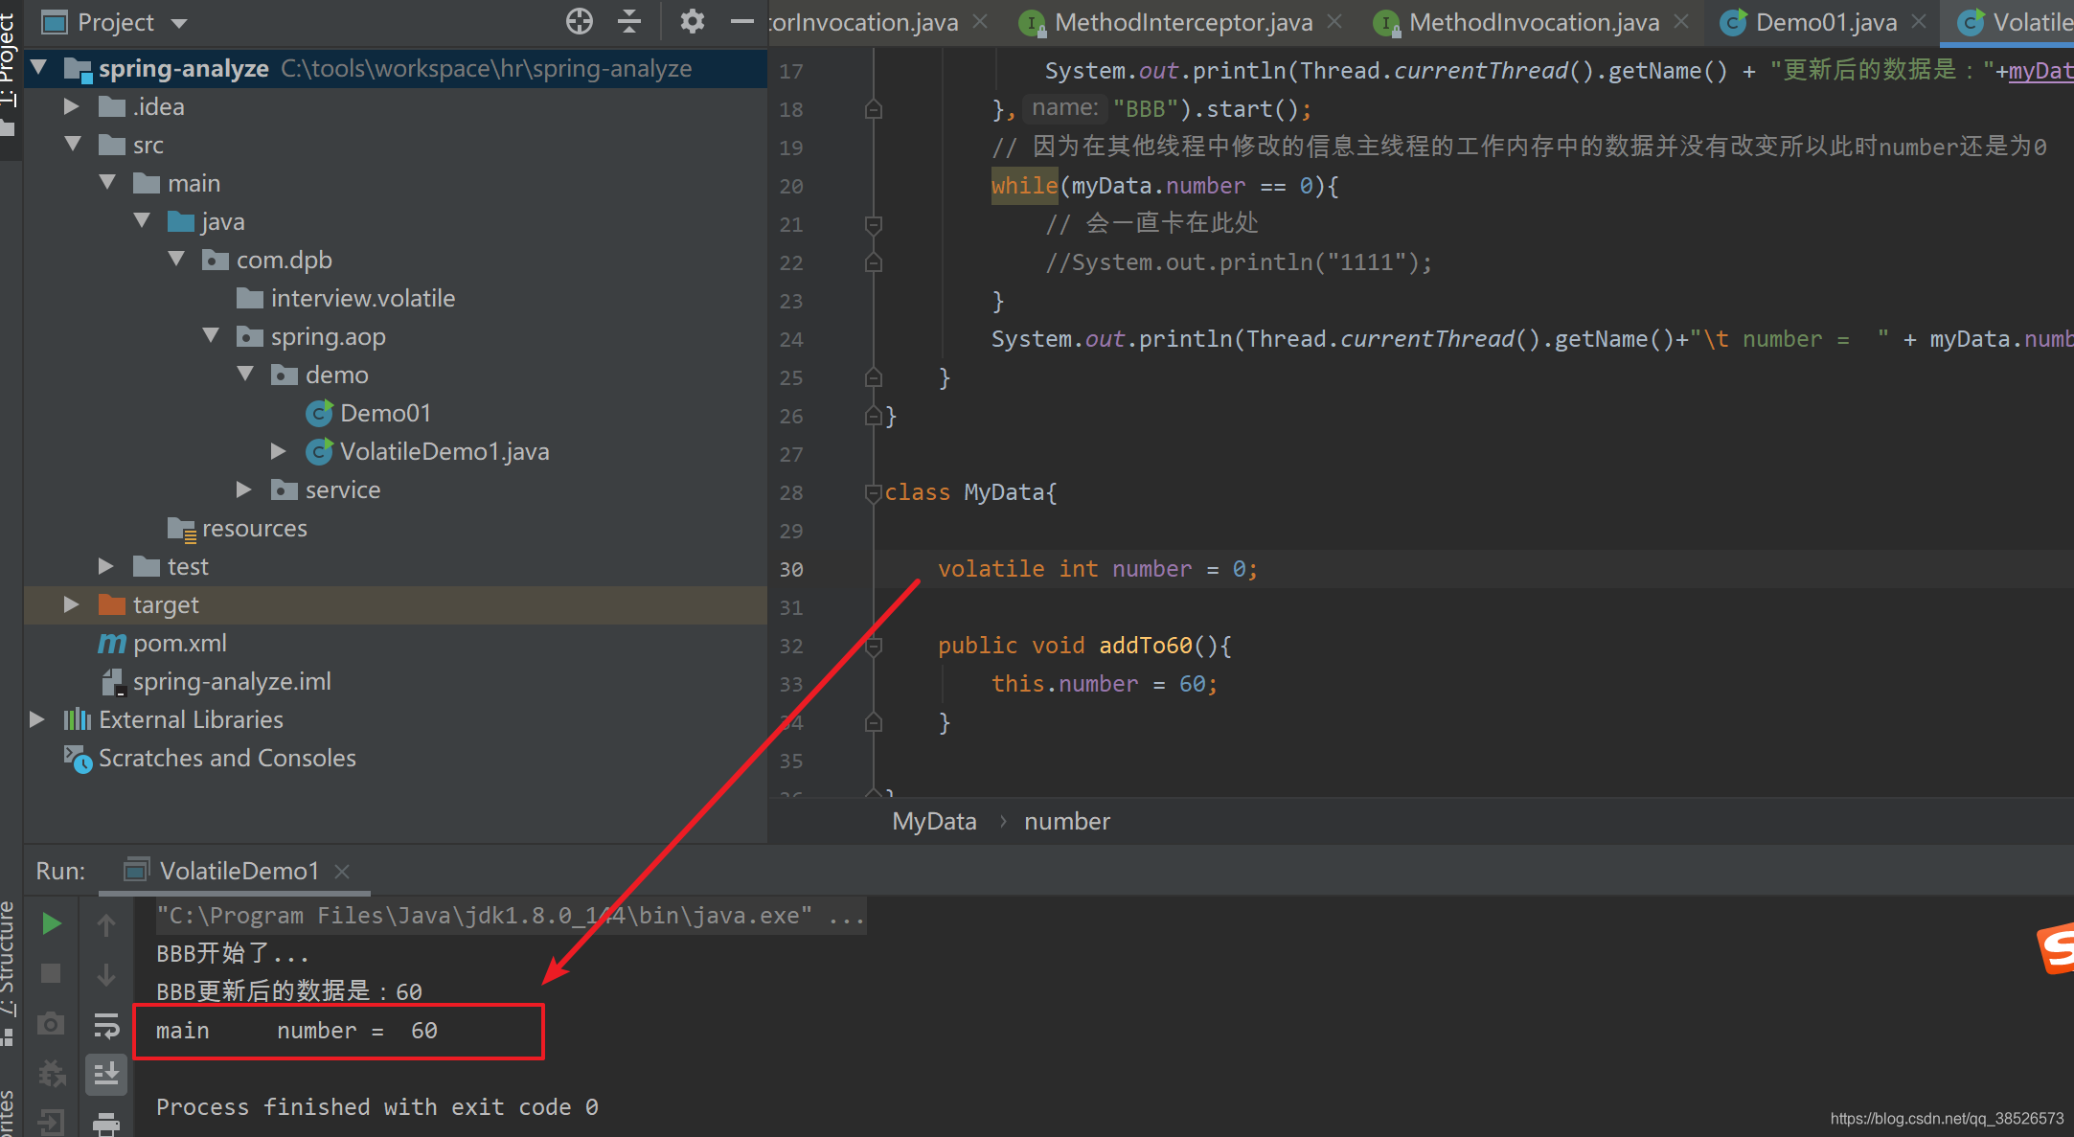Viewport: 2074px width, 1137px height.
Task: Click the collapse all icon in Project panel
Action: coord(629,21)
